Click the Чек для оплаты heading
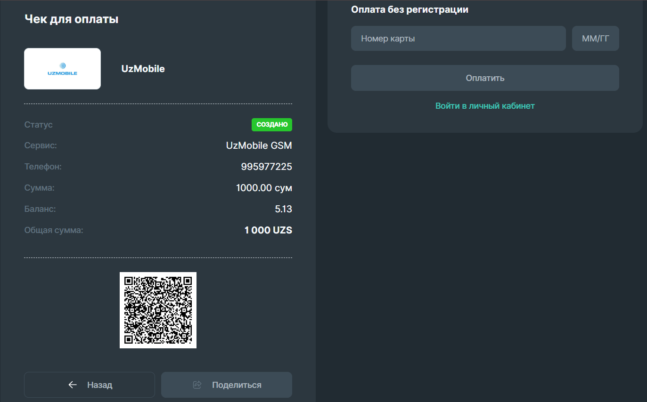 click(x=71, y=19)
